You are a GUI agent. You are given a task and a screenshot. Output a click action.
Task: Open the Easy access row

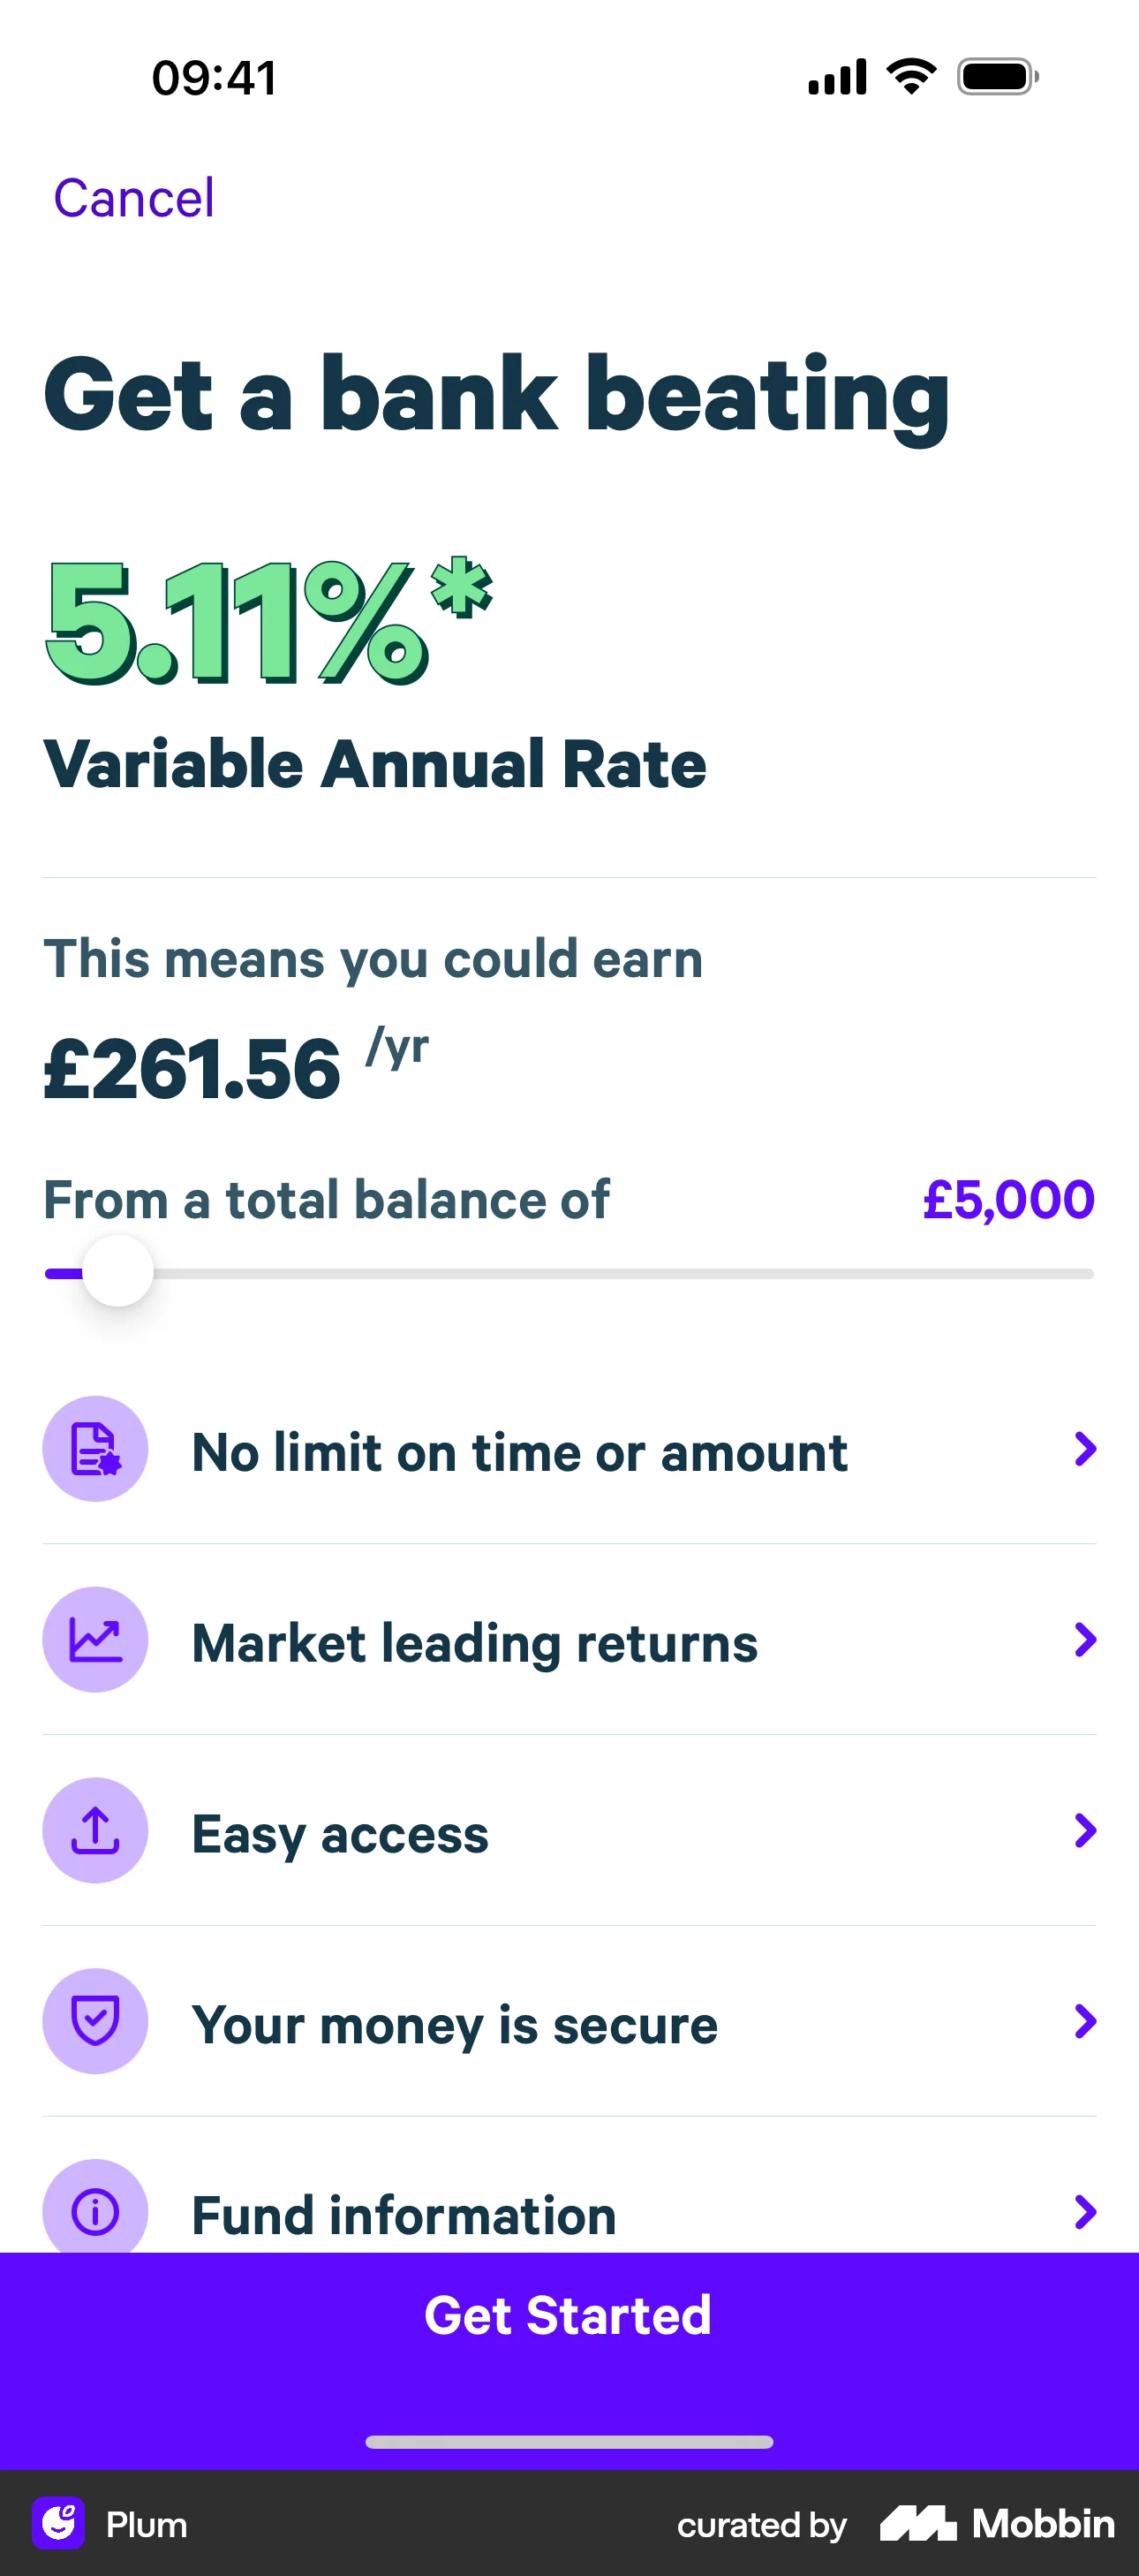340,1834
